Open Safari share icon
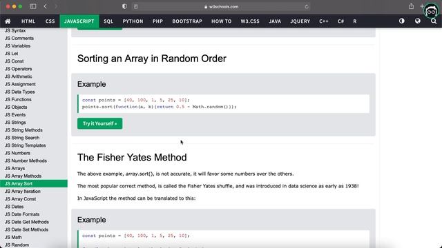 412,6
